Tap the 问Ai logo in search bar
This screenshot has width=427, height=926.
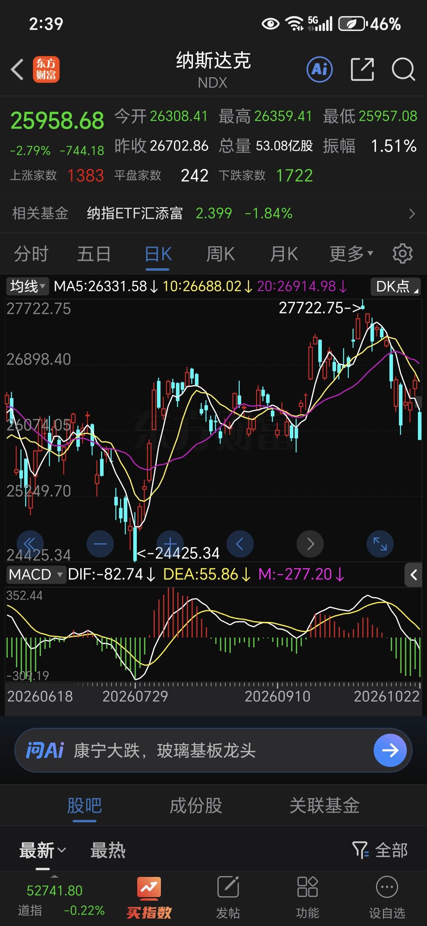coord(45,750)
